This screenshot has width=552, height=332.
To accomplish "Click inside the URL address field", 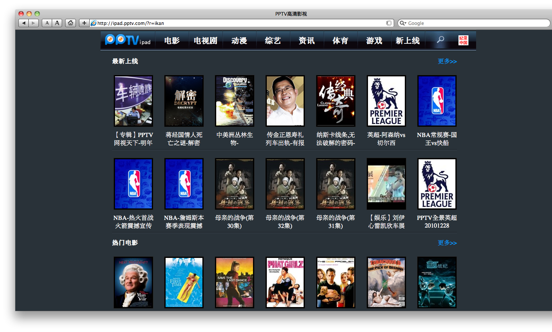I will pos(238,23).
